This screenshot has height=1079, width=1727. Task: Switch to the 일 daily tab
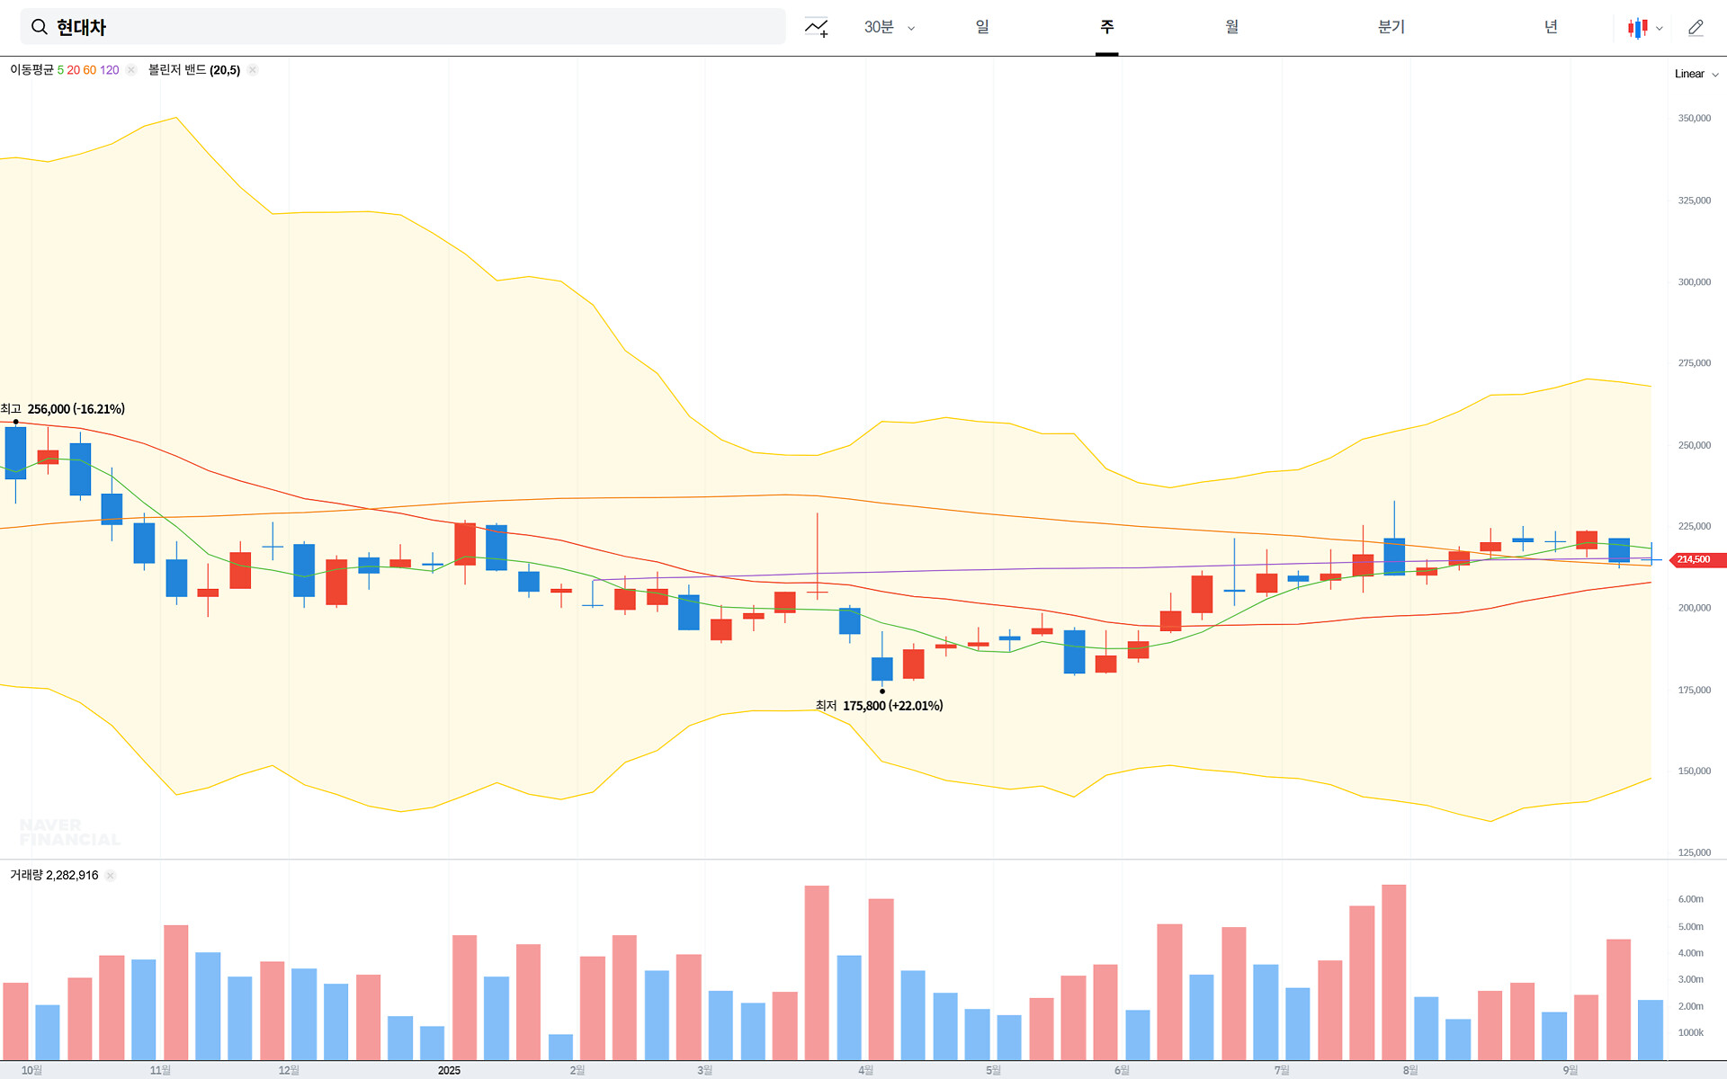point(982,27)
